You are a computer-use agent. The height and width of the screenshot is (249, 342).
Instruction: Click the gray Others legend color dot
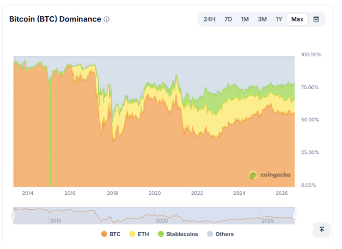(x=210, y=234)
